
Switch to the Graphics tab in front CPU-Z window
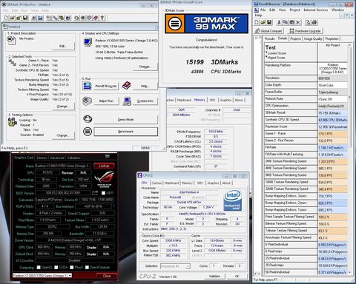214,183
